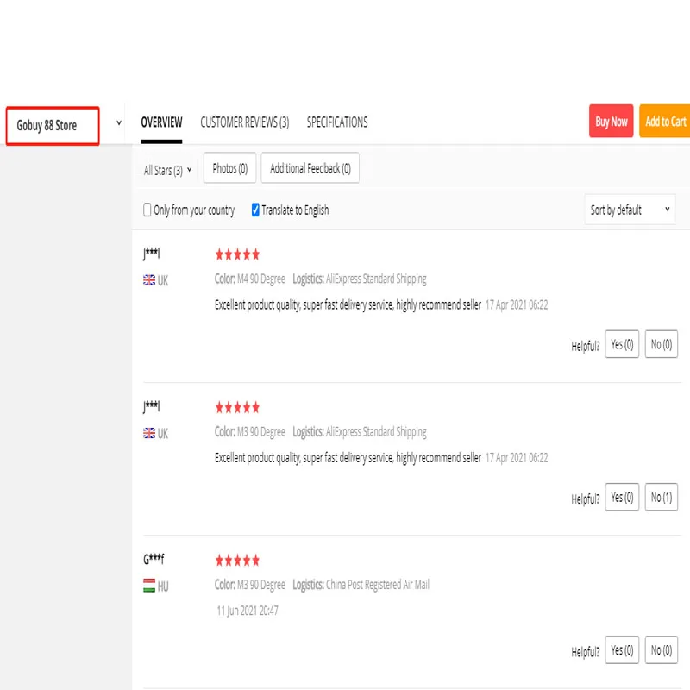The width and height of the screenshot is (690, 690).
Task: Expand the chevron next to Gobuy 88 Store
Action: pos(119,122)
